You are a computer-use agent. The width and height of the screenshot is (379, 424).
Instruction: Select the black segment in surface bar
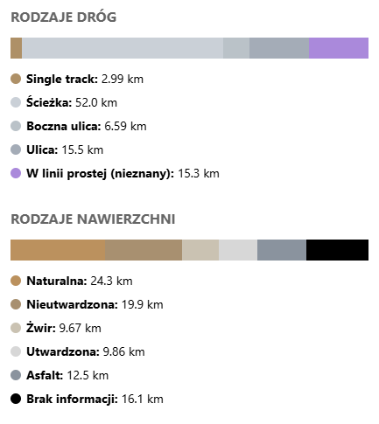tap(337, 250)
